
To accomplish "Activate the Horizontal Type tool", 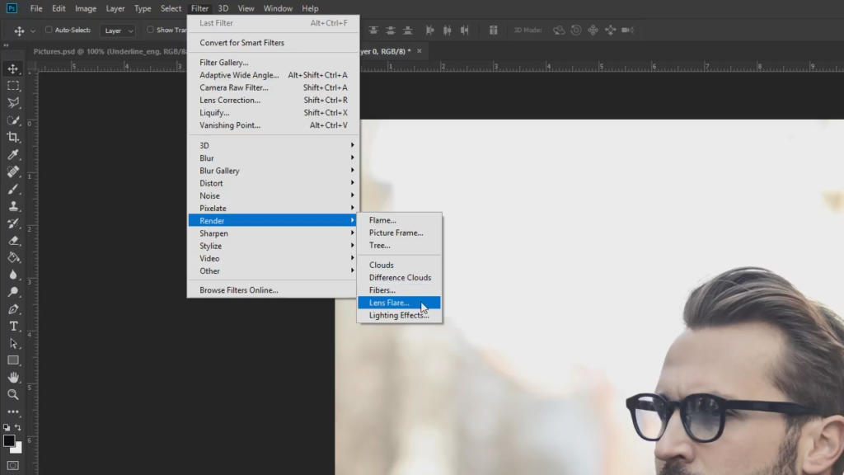I will (x=13, y=327).
